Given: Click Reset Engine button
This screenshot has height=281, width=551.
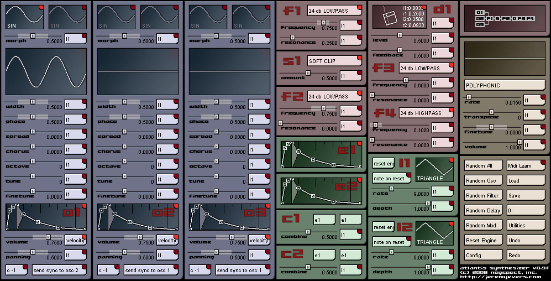Looking at the screenshot, I should [x=483, y=241].
